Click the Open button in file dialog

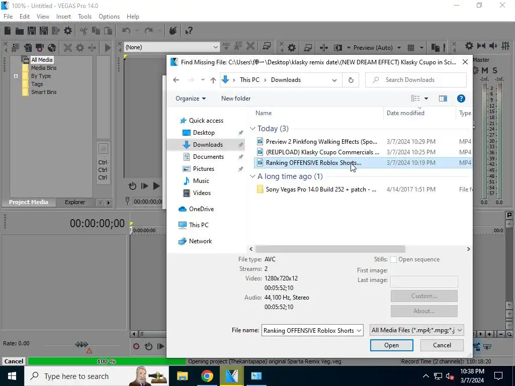pos(391,345)
